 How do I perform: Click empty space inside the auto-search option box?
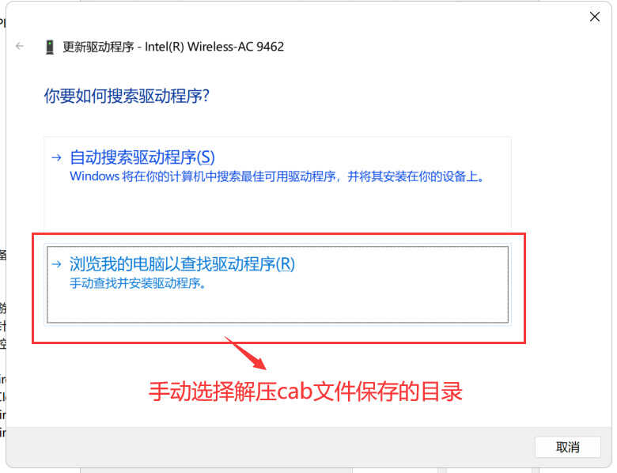[x=277, y=206]
